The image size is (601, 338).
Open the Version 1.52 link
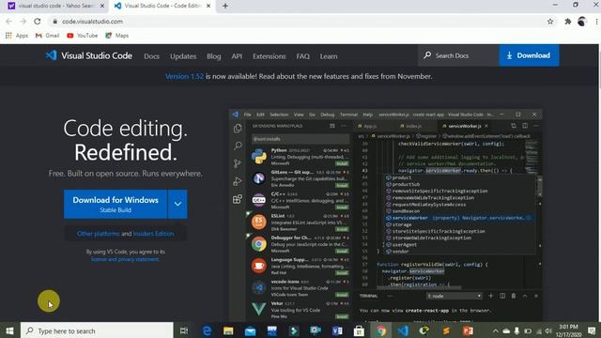click(x=184, y=76)
